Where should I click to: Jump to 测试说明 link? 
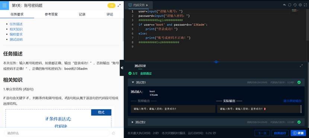16,39
